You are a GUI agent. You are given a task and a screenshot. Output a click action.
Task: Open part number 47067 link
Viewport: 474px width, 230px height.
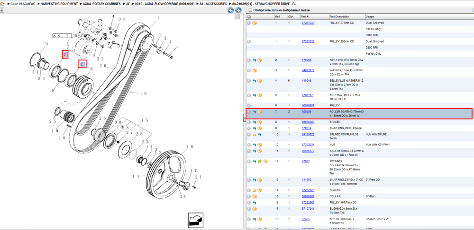(x=306, y=162)
